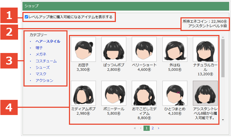Click the 3,300 price under お団子

coord(83,70)
